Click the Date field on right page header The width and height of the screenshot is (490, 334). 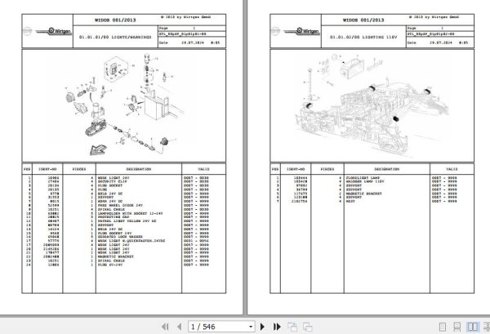[x=440, y=42]
